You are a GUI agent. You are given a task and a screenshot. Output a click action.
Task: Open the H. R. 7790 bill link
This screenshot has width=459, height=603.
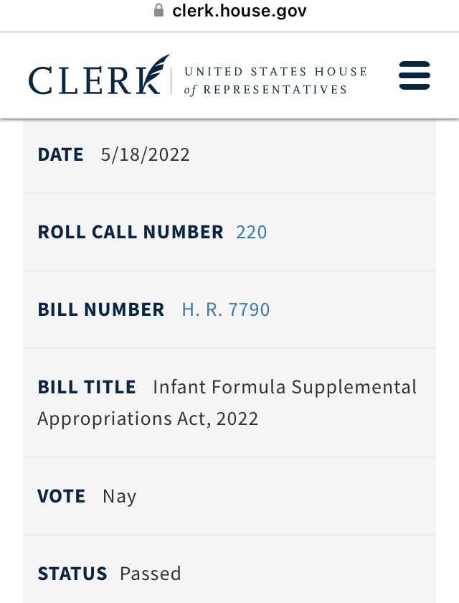(x=226, y=309)
